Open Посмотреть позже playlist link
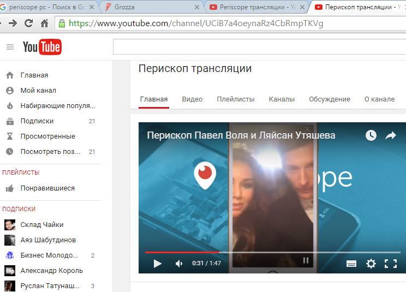 [x=51, y=151]
